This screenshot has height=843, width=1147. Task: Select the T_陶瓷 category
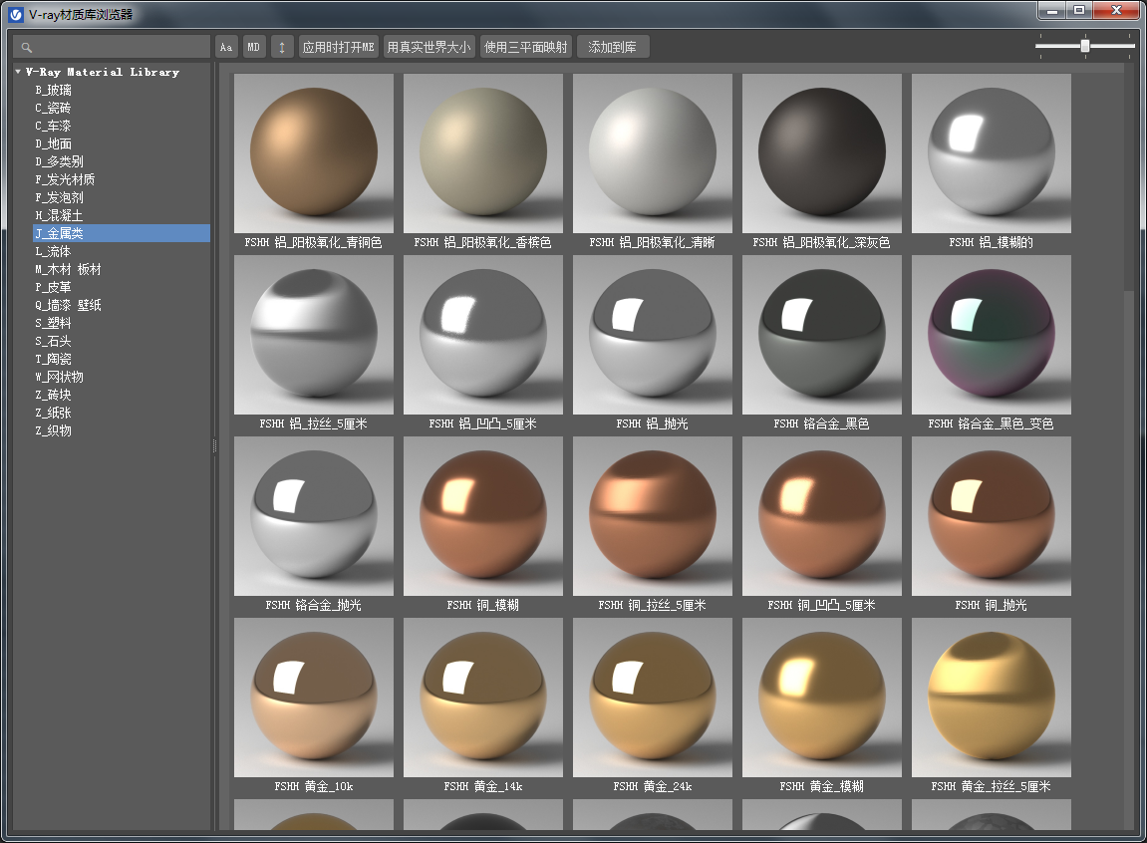click(x=54, y=359)
